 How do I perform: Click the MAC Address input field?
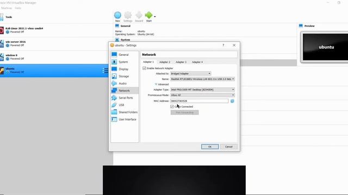coord(200,101)
